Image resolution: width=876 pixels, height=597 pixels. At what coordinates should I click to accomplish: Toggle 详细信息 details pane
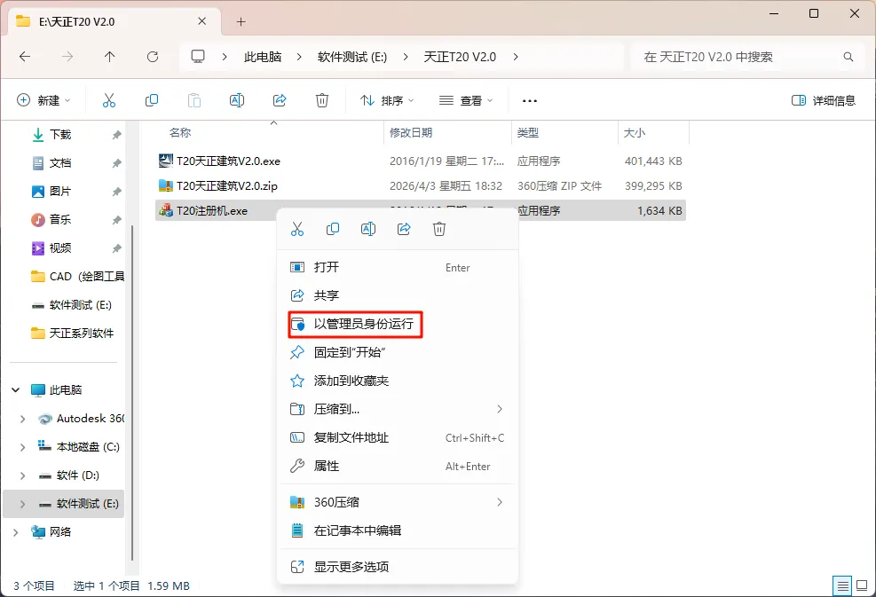tap(824, 100)
